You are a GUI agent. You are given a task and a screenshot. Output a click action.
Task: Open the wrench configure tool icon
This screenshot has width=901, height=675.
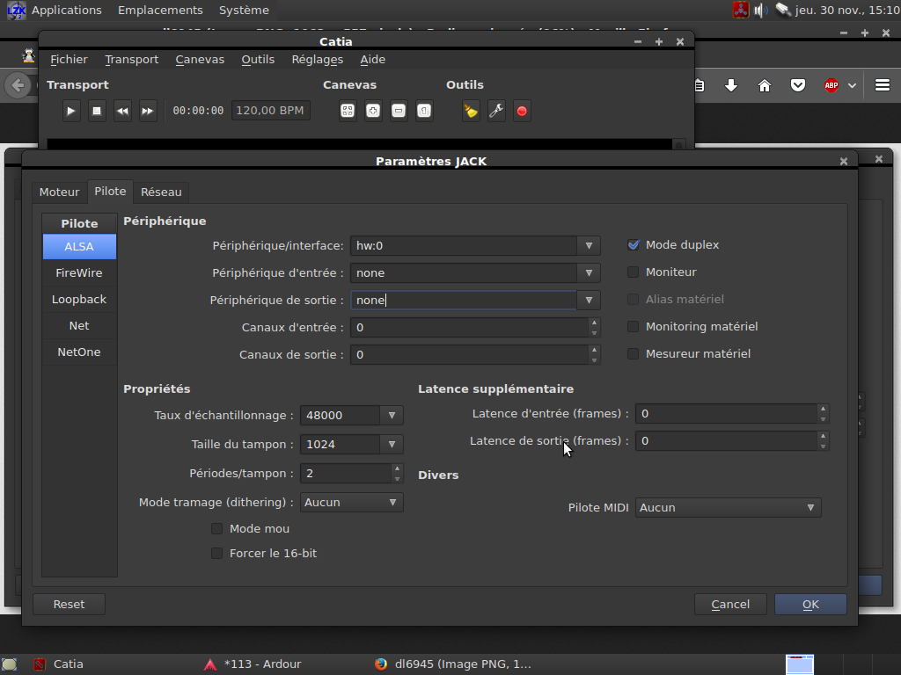(x=496, y=111)
